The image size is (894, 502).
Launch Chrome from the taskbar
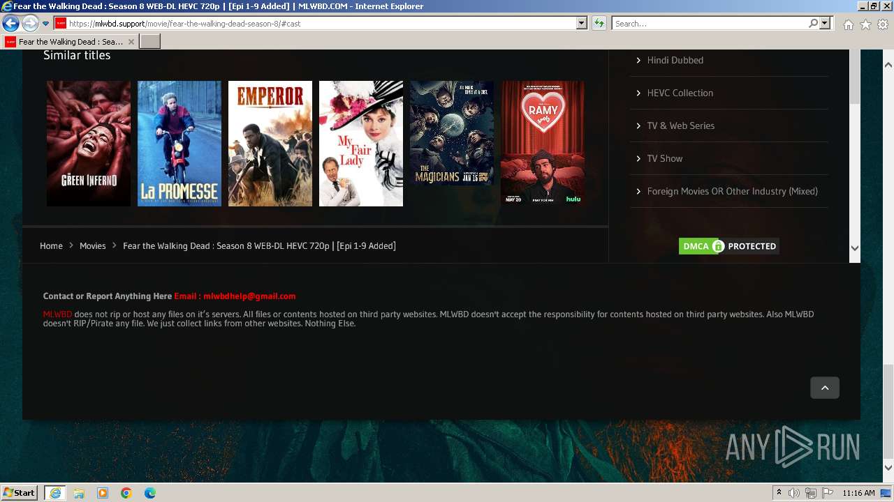[x=126, y=493]
